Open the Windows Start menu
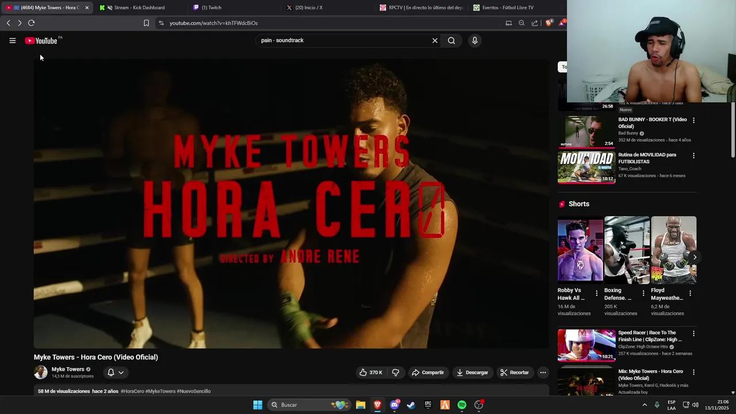Viewport: 736px width, 414px height. click(x=258, y=405)
